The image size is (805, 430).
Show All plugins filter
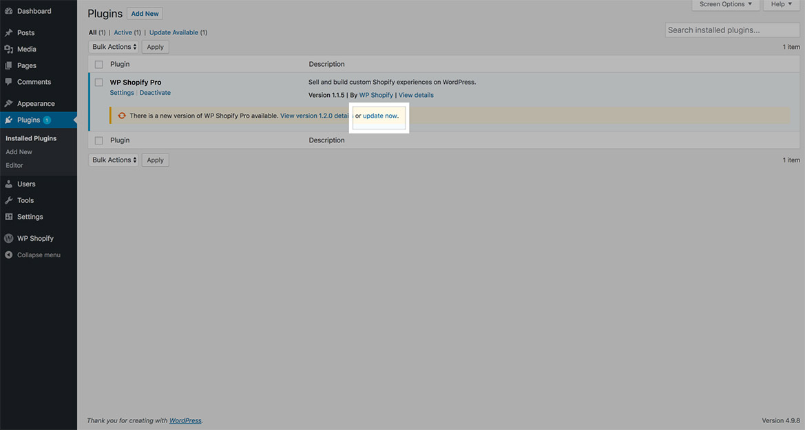(92, 32)
